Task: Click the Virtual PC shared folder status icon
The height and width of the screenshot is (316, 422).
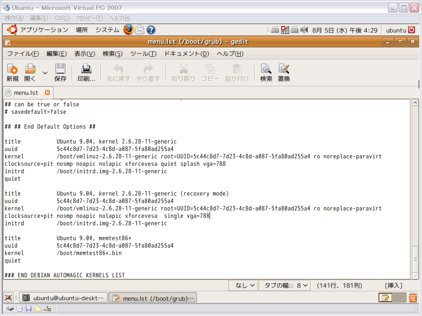Action: (38, 309)
